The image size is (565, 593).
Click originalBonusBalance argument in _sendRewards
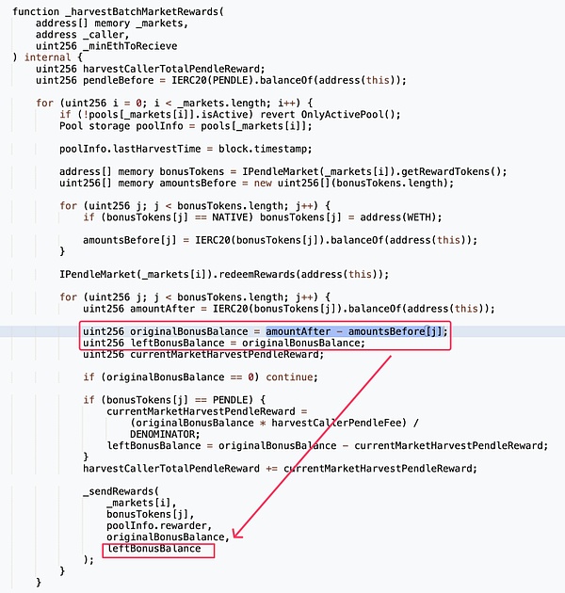(166, 537)
